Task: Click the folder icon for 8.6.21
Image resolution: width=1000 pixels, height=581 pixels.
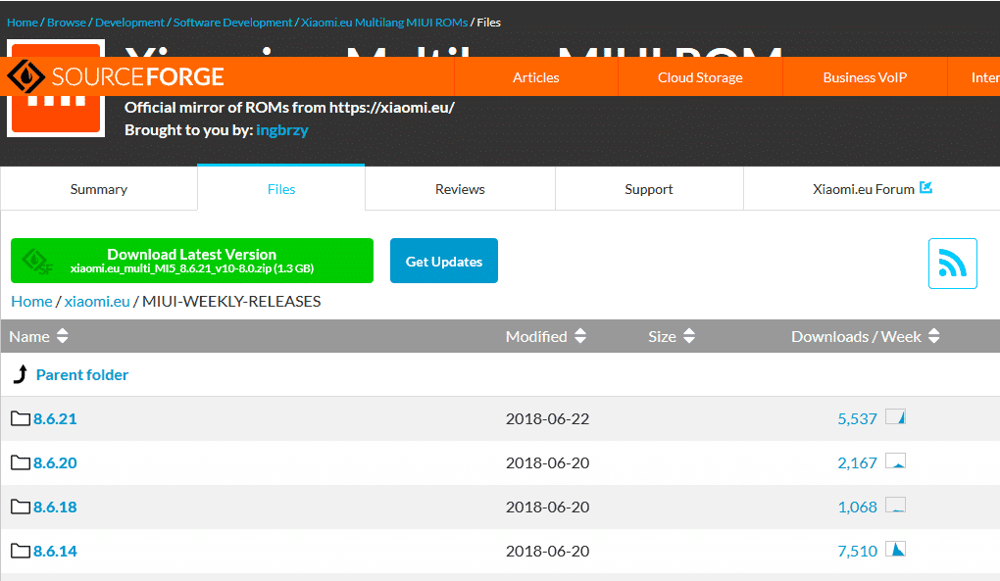Action: pos(21,418)
